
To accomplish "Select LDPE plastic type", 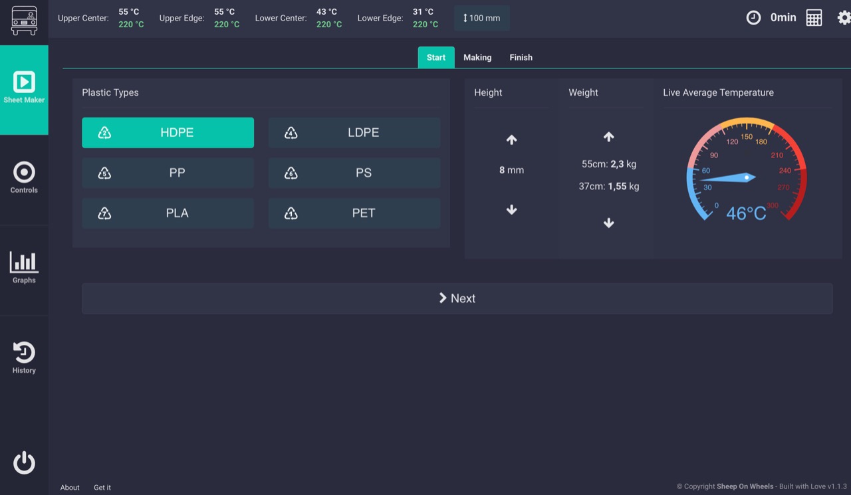I will [354, 133].
